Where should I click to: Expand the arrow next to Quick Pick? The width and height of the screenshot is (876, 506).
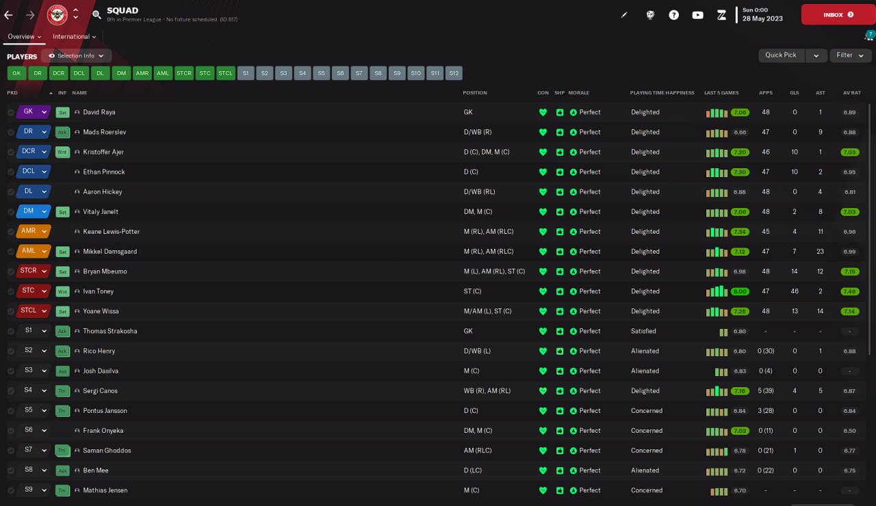(x=816, y=55)
